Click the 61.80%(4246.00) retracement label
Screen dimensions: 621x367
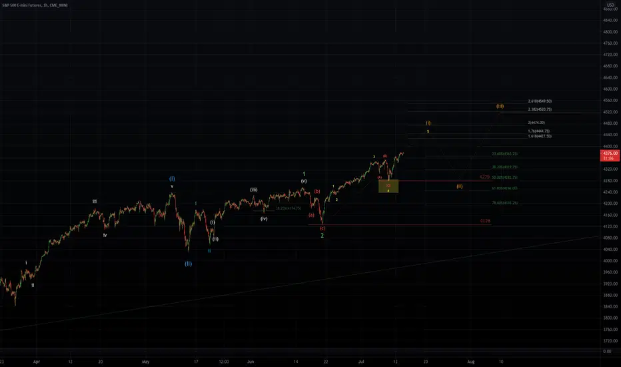coord(504,188)
